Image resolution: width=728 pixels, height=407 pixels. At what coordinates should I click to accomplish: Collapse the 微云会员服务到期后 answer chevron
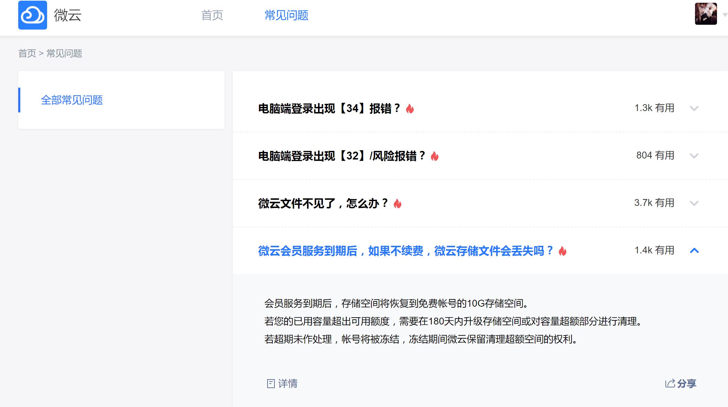(x=694, y=251)
